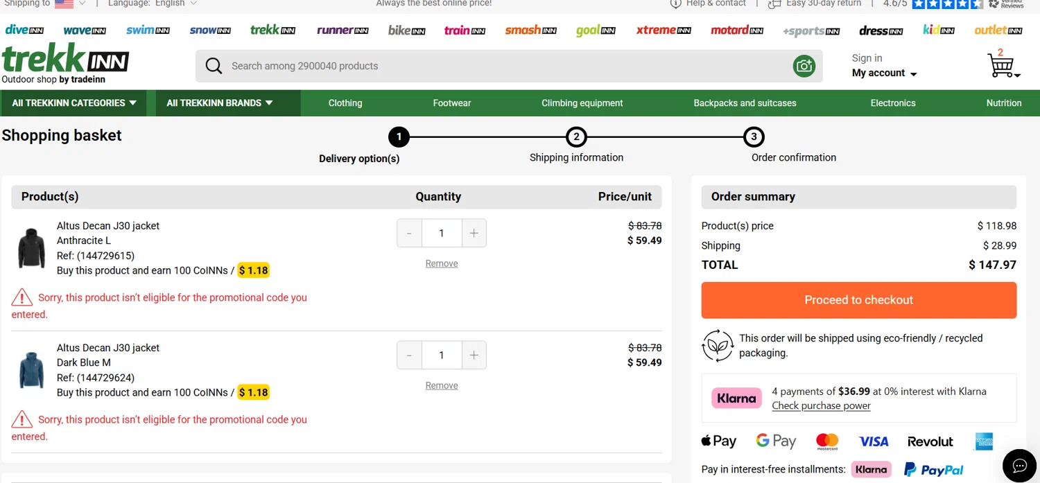Open the snowinn store logo
The image size is (1040, 483).
click(210, 30)
